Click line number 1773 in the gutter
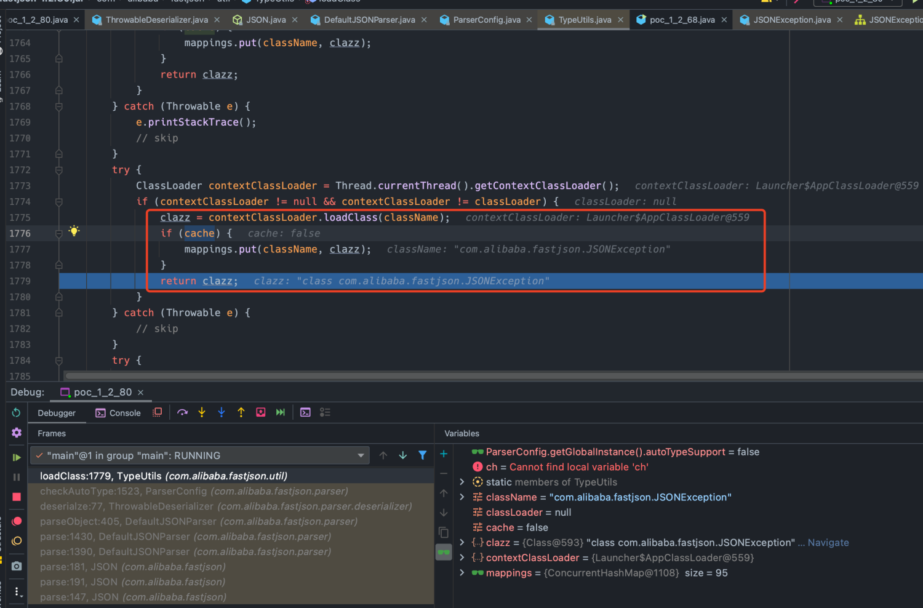The height and width of the screenshot is (608, 923). coord(20,186)
